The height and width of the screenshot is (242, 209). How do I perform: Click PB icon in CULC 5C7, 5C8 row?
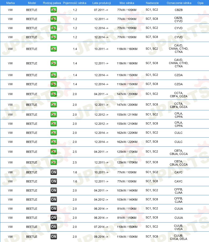click(x=54, y=142)
